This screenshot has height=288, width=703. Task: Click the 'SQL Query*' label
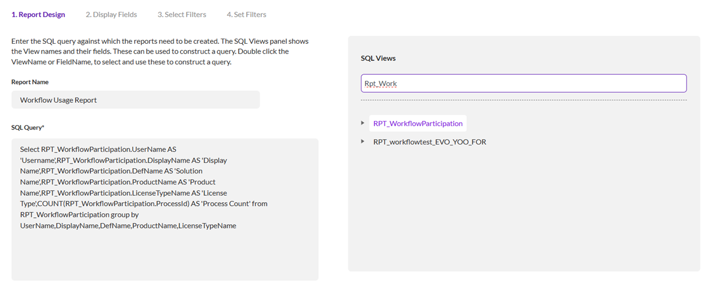click(28, 127)
